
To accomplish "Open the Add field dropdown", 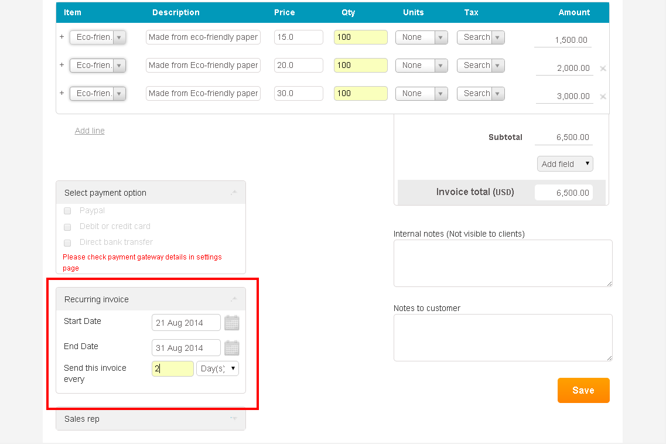I will coord(565,164).
